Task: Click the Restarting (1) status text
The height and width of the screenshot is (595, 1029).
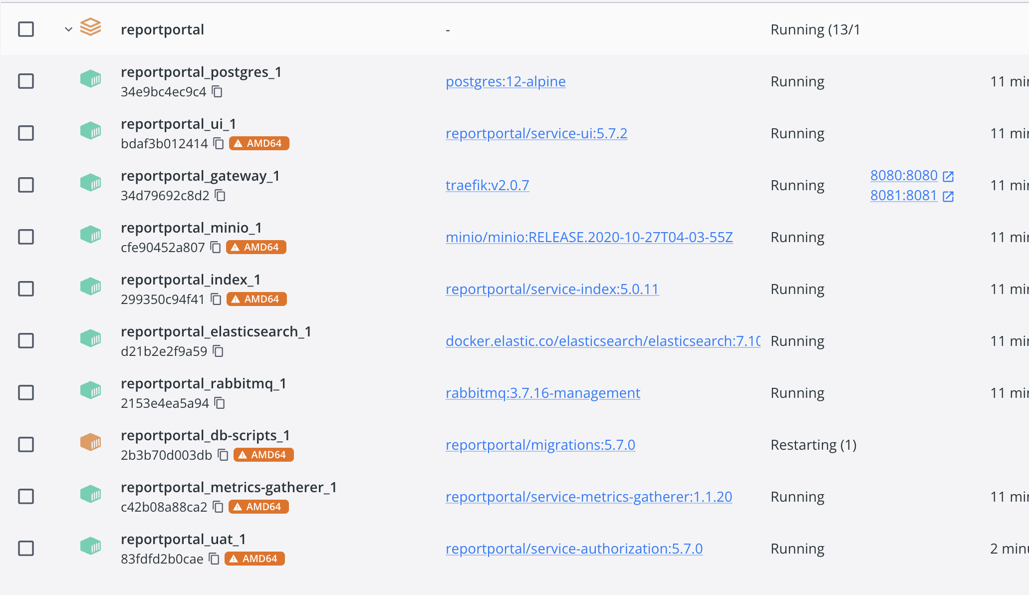Action: point(813,444)
